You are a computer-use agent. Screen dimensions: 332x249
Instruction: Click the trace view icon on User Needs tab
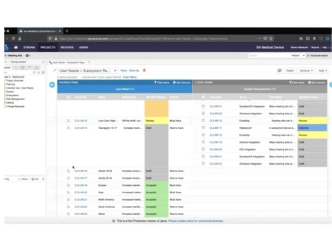[50, 62]
